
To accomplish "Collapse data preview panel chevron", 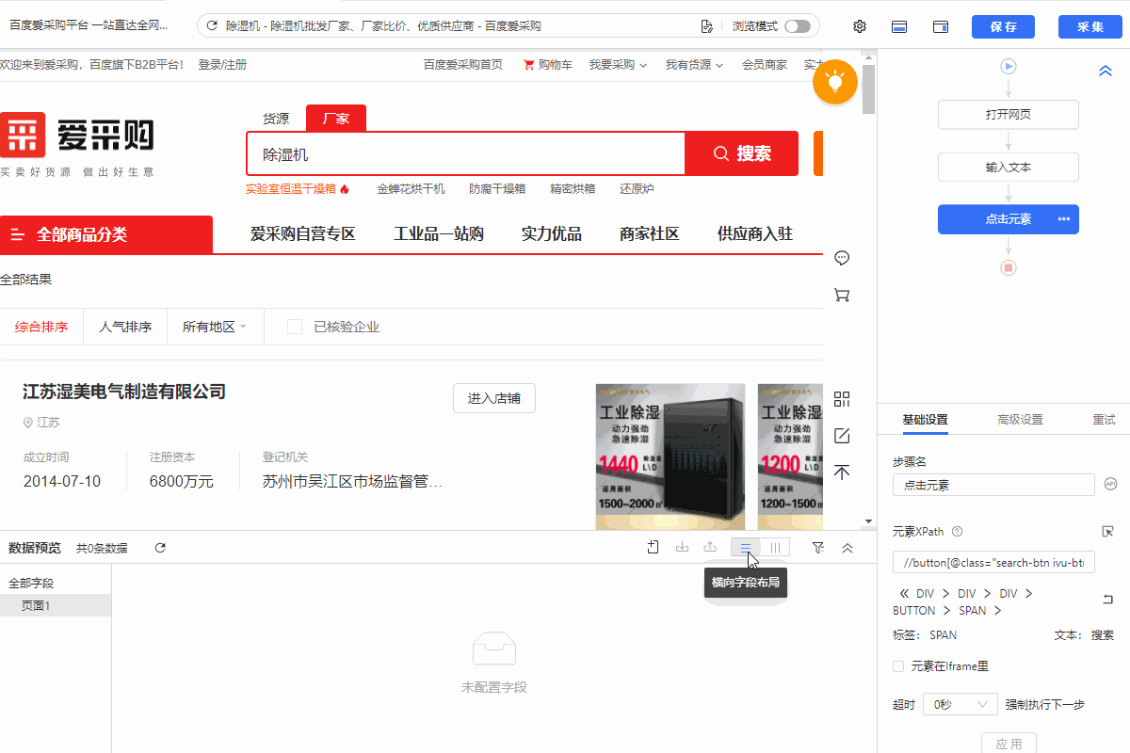I will click(x=847, y=548).
